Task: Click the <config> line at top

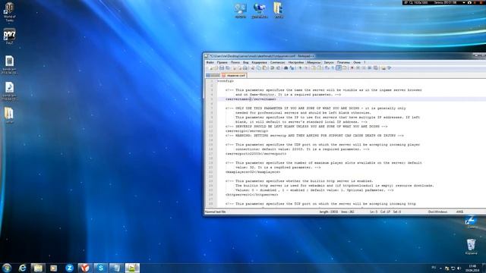Action: (x=226, y=81)
